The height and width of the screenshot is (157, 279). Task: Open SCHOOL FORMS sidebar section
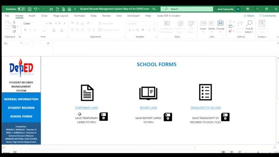[x=21, y=116]
